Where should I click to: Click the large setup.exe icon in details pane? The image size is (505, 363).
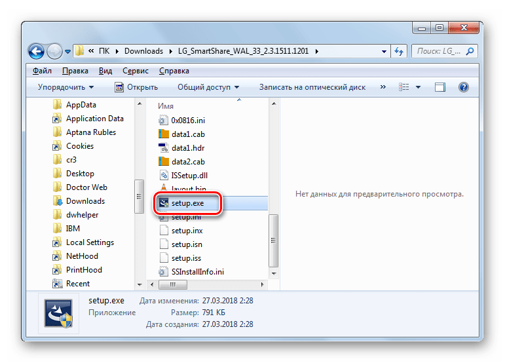[x=58, y=313]
